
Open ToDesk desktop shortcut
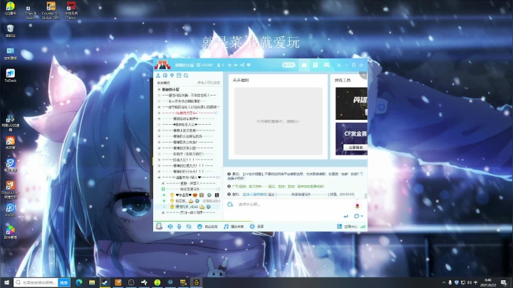(x=11, y=76)
